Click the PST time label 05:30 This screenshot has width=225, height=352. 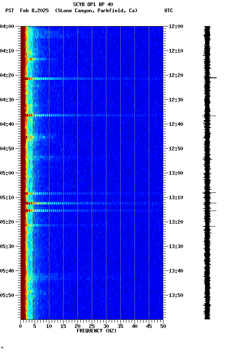click(7, 246)
